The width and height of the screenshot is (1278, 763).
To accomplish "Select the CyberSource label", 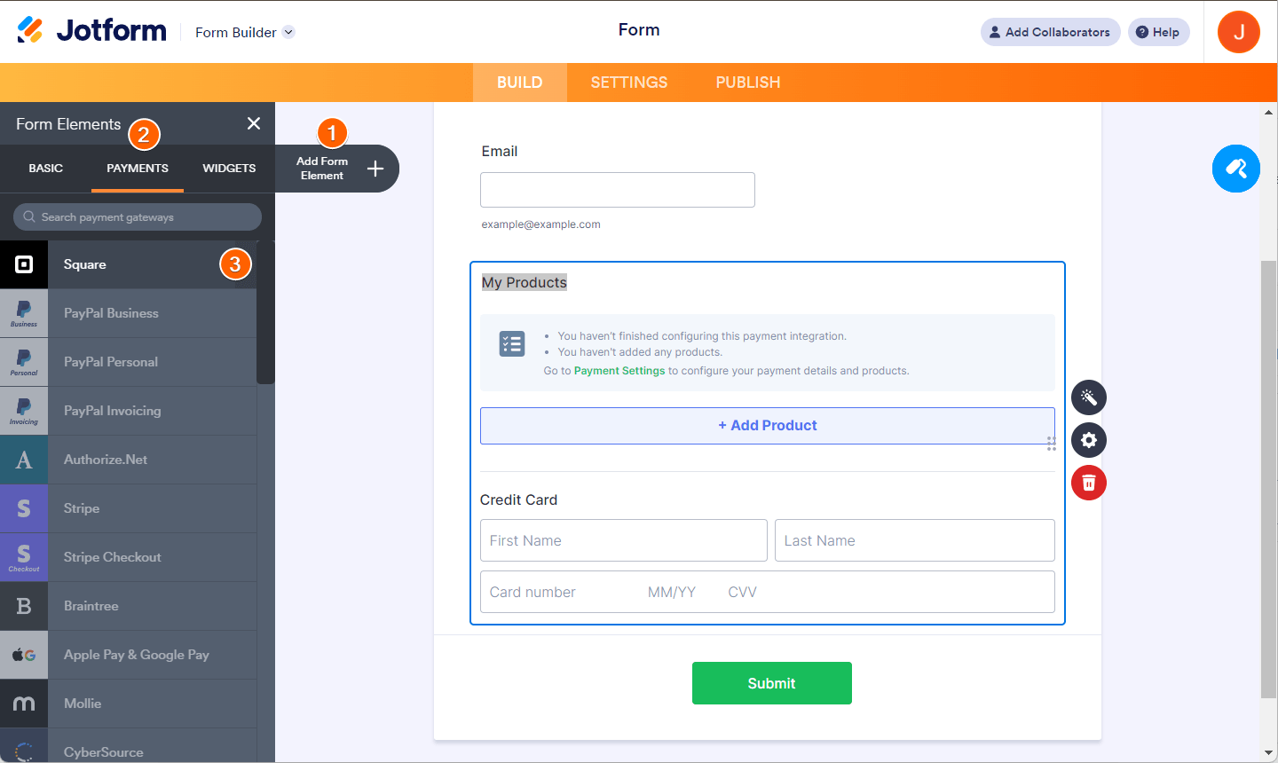I will [104, 752].
